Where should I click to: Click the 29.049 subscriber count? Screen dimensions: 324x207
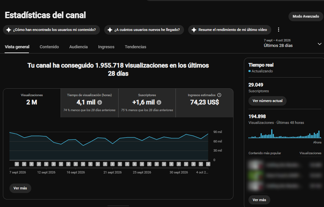256,85
